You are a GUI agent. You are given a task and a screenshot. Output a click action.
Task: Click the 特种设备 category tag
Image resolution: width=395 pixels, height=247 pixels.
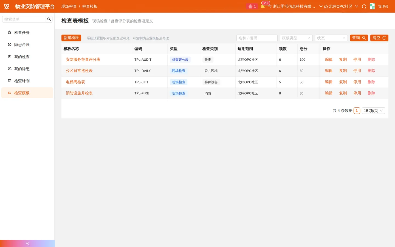tap(211, 82)
